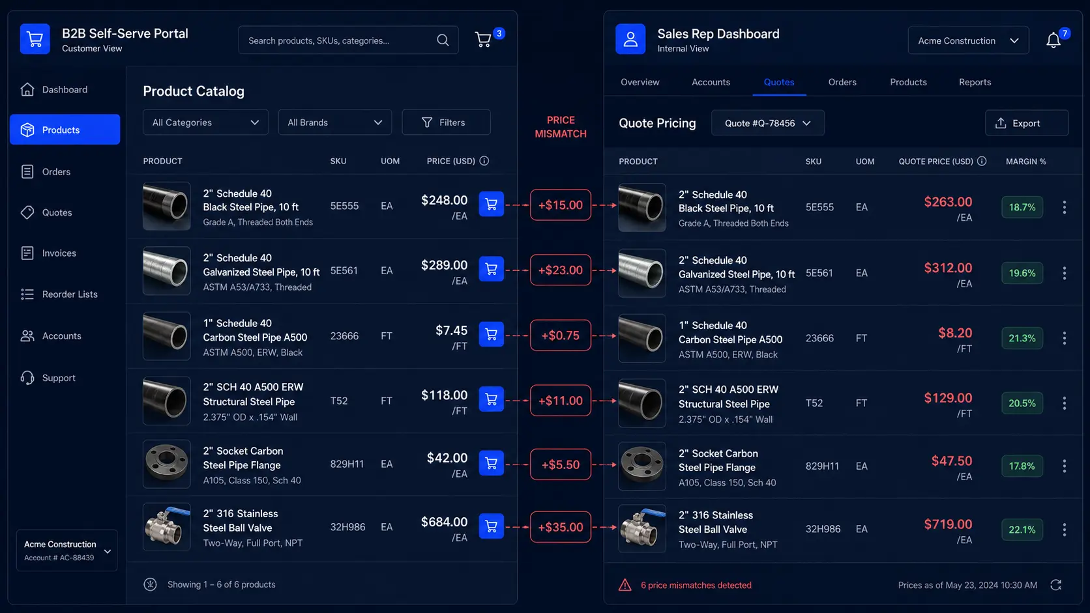This screenshot has height=613, width=1090.
Task: Click info icon beside QUOTE PRICE (USD) header
Action: click(982, 161)
